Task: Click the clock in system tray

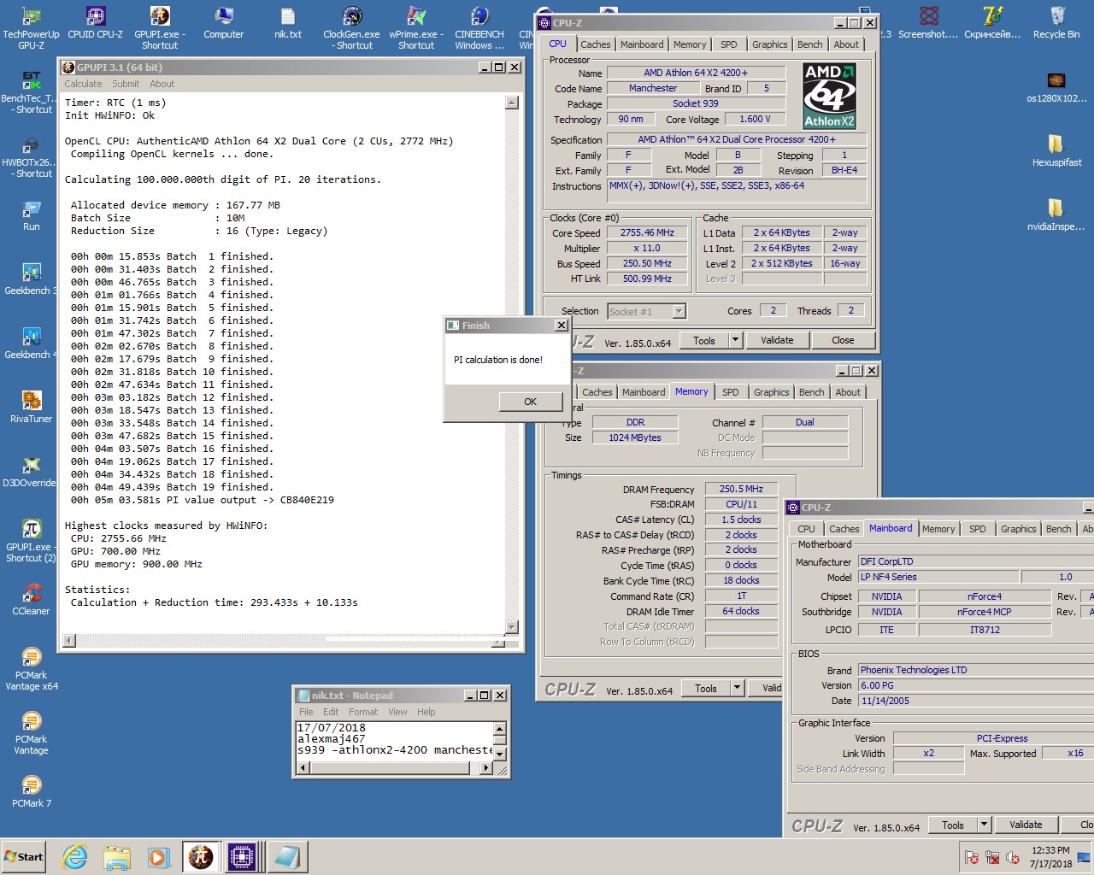Action: coord(1050,857)
